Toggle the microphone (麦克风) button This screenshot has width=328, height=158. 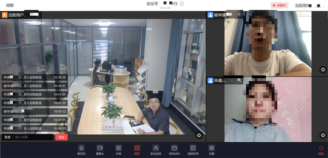point(81,150)
